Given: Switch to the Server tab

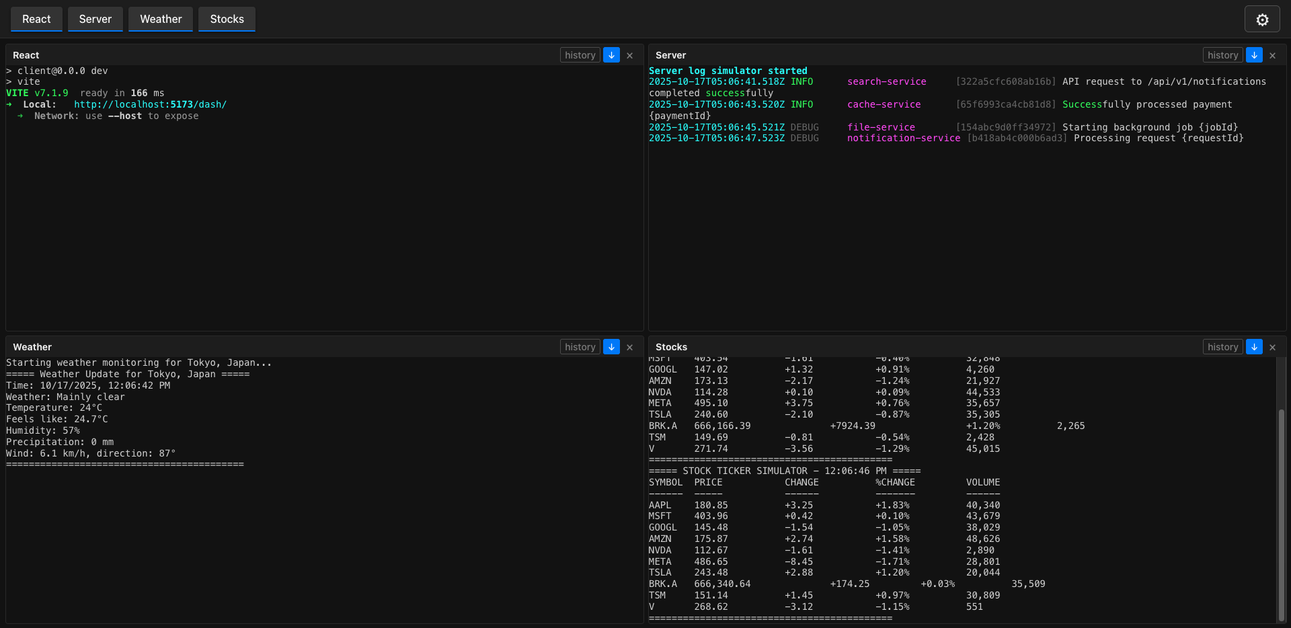Looking at the screenshot, I should click(x=95, y=19).
